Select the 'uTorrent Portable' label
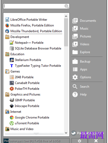Screen dimensions: 108x143 pos(27,123)
